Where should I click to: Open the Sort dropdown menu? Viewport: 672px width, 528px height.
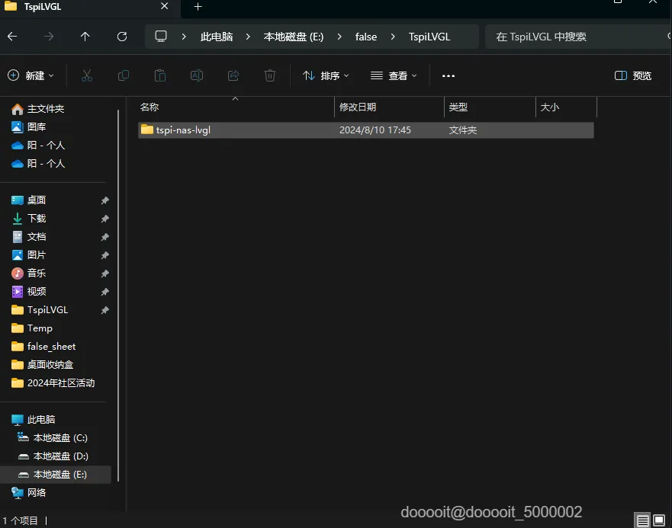326,75
